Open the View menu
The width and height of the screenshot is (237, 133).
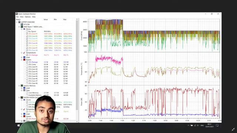(21, 17)
